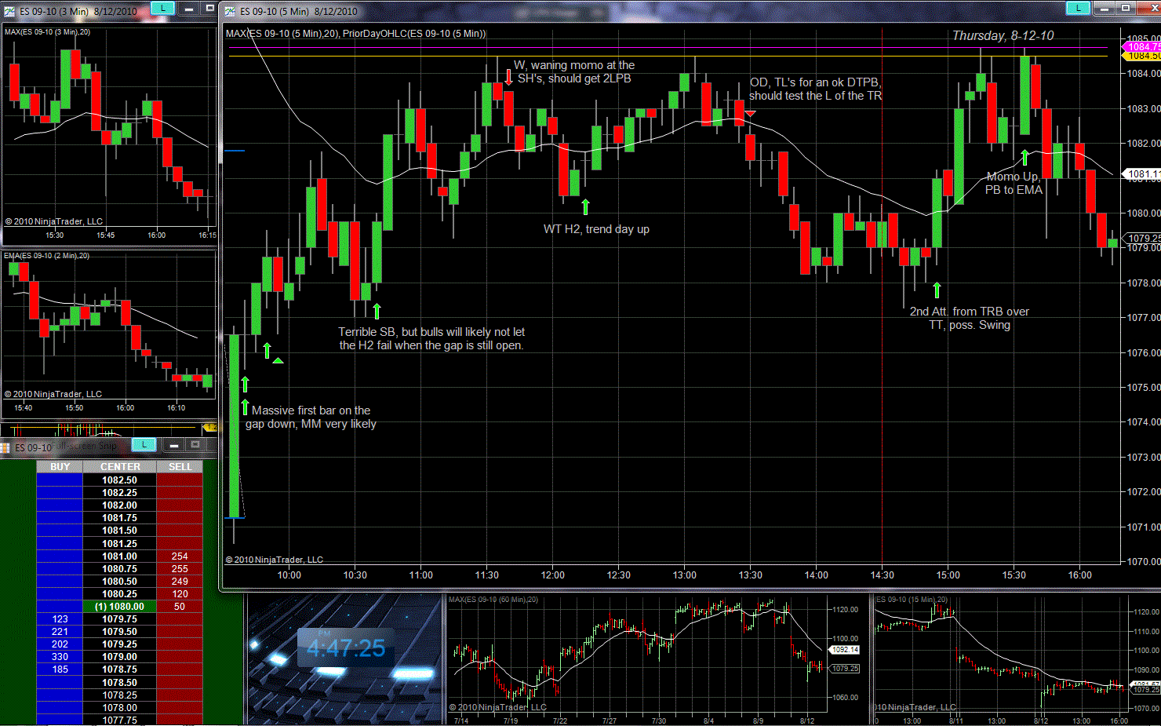
Task: Click the SELL column header
Action: tap(180, 467)
